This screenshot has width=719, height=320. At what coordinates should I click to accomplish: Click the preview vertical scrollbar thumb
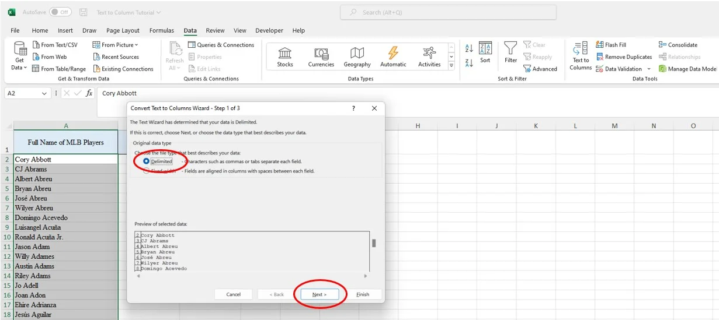click(374, 243)
